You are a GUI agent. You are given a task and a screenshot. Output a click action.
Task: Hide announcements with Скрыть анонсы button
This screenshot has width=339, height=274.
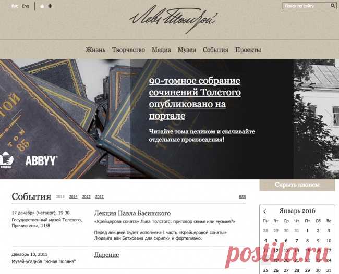[297, 185]
